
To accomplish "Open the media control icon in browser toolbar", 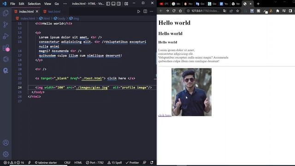I will (284, 11).
